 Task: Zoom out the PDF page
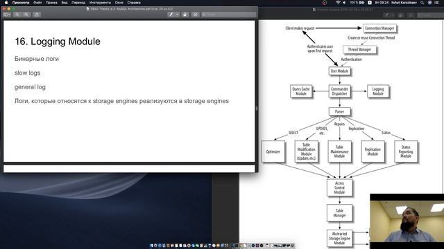[17, 15]
